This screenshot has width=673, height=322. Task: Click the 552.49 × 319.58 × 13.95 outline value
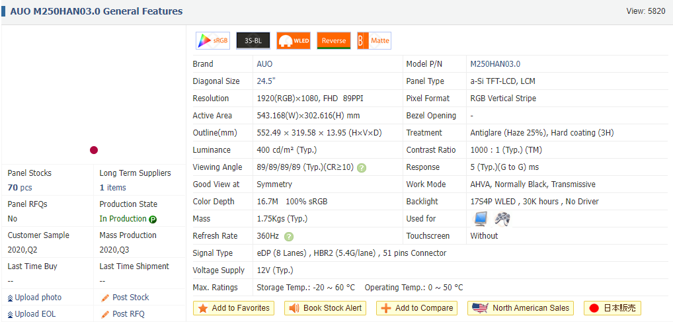(319, 133)
